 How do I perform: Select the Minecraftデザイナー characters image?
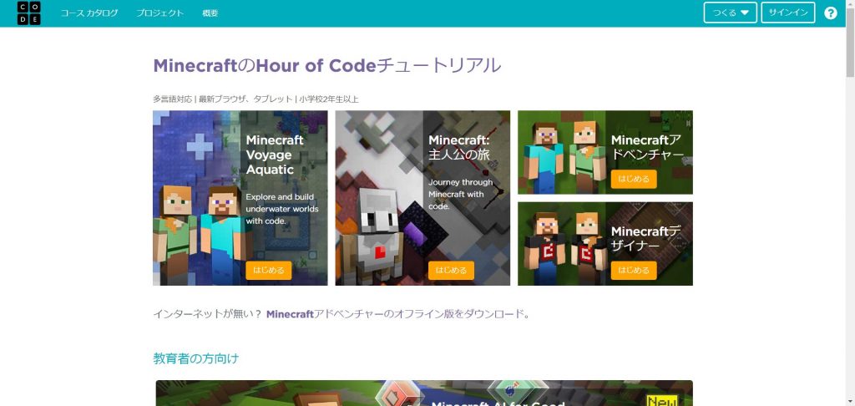pyautogui.click(x=561, y=244)
